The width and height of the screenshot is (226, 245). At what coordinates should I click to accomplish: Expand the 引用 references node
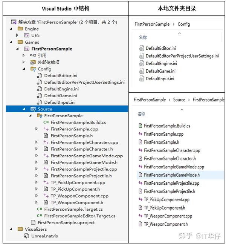tap(23, 55)
